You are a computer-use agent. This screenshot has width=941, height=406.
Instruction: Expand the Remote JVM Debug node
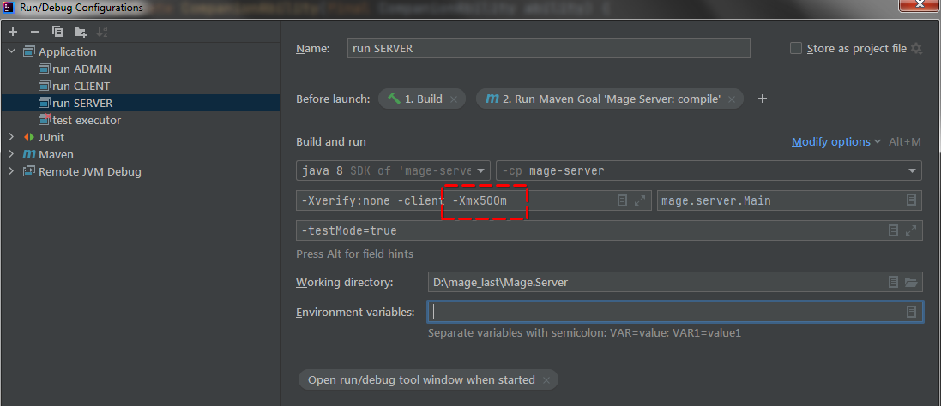tap(12, 172)
